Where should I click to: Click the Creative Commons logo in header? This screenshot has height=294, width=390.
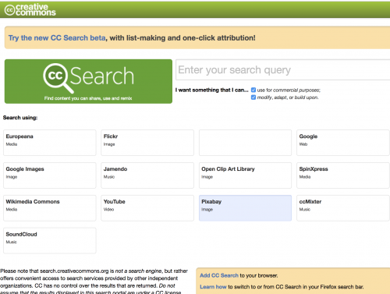[x=30, y=9]
